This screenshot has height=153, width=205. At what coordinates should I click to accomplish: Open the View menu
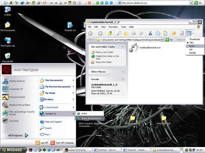point(103,27)
